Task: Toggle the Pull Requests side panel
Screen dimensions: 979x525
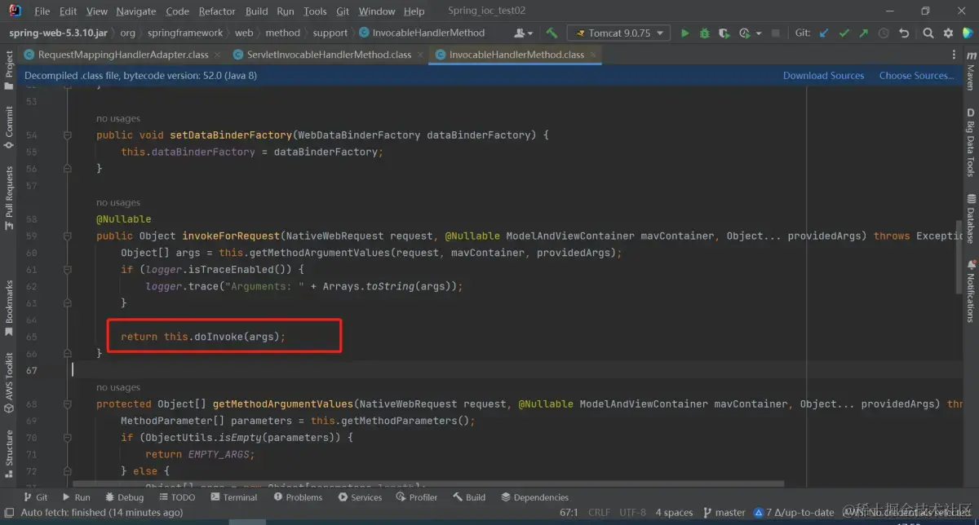Action: [9, 198]
